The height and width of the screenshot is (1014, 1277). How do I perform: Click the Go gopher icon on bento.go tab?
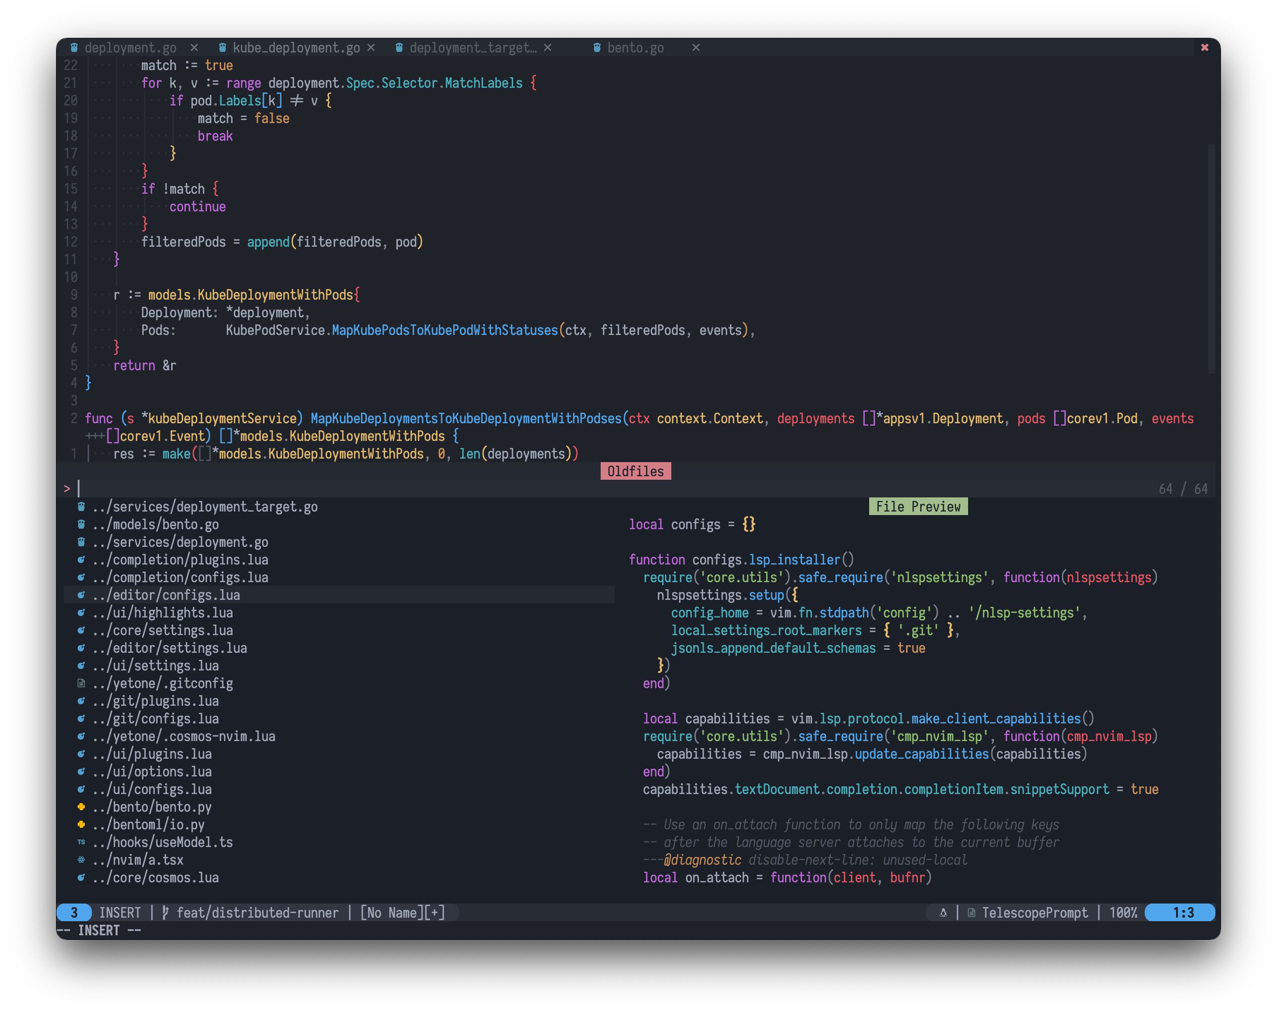(x=597, y=47)
